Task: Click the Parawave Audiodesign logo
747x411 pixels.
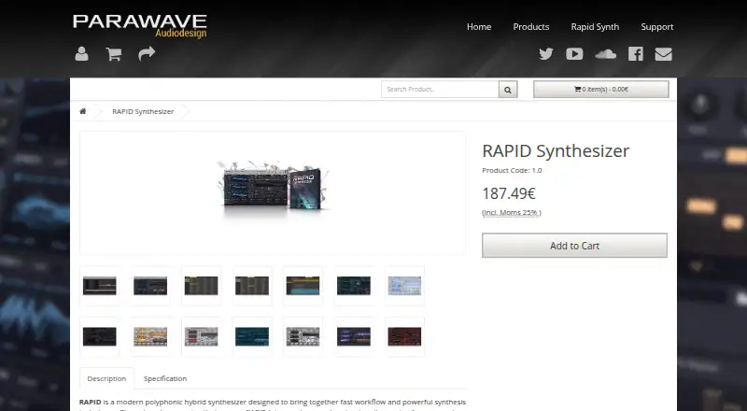Action: click(x=140, y=27)
